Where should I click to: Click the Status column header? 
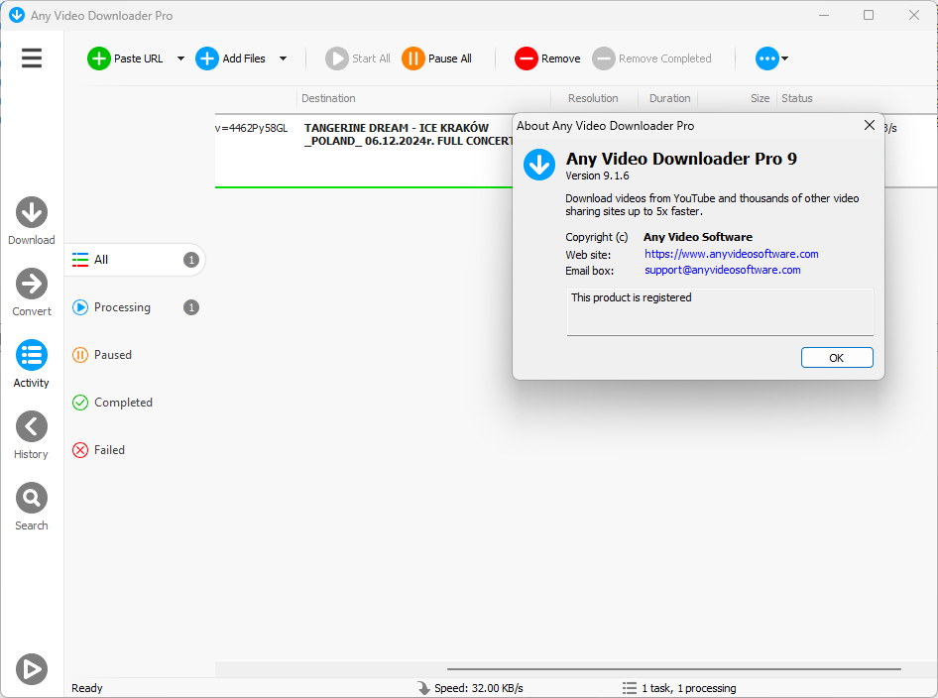pyautogui.click(x=797, y=98)
